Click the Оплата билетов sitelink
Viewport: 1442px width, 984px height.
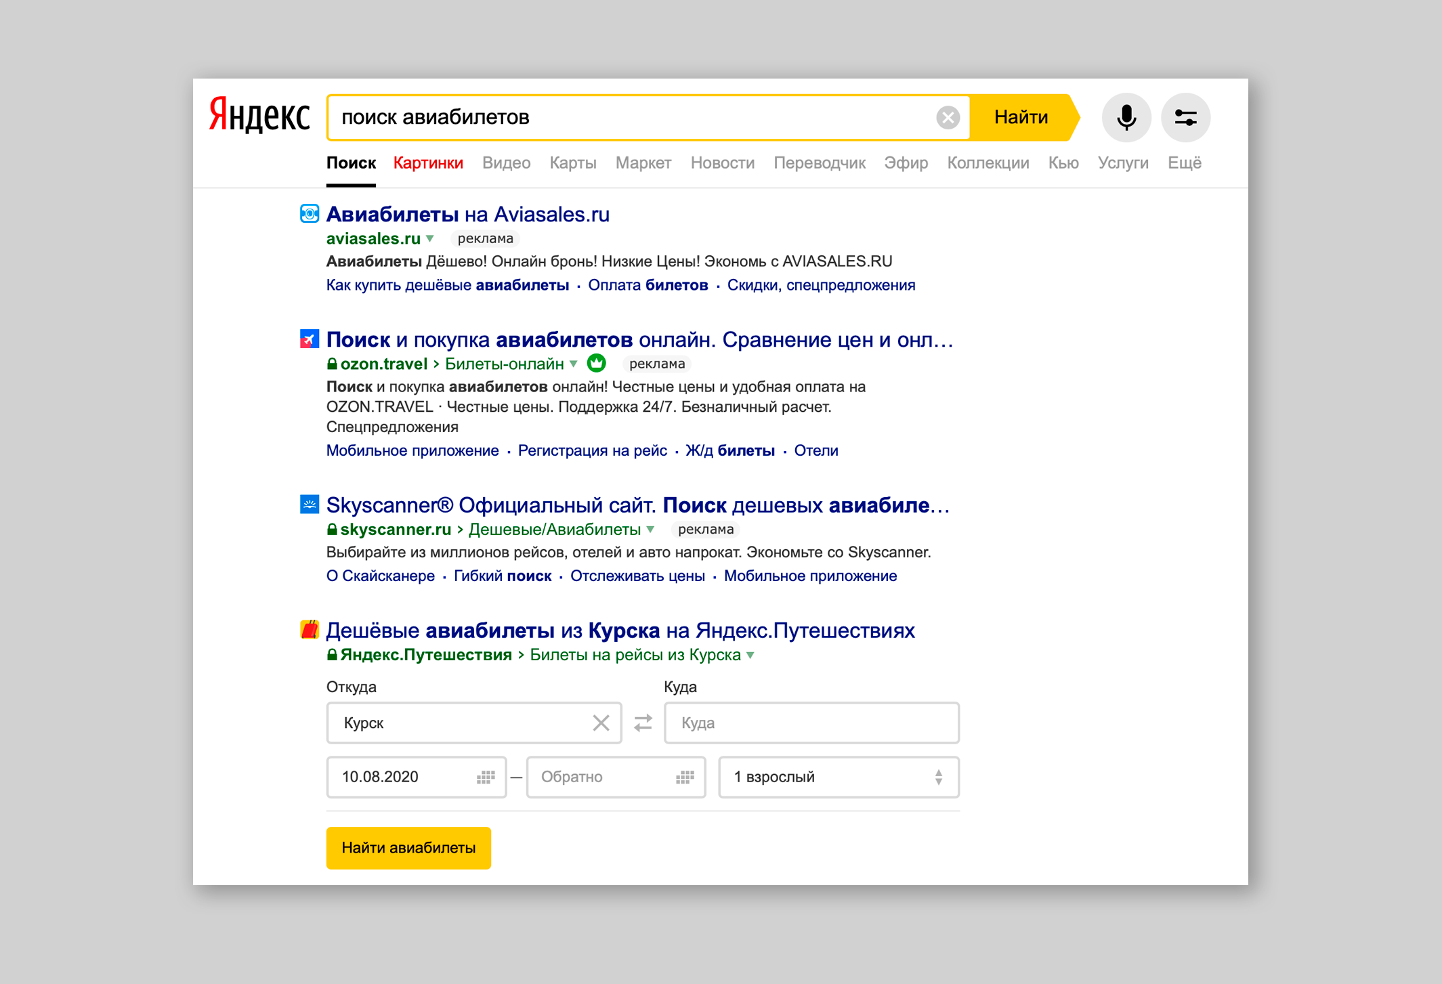(648, 285)
